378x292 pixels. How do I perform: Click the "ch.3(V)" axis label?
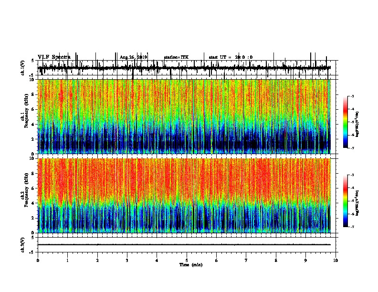point(22,245)
